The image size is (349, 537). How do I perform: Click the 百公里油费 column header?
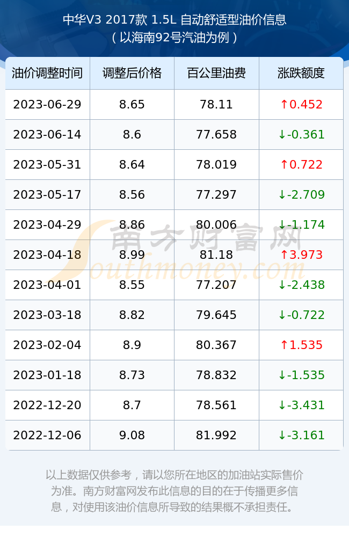click(216, 73)
